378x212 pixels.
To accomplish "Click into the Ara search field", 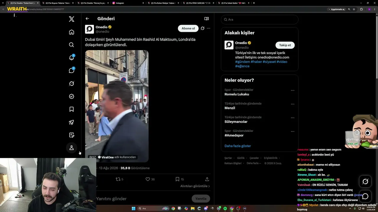I will coord(260,19).
